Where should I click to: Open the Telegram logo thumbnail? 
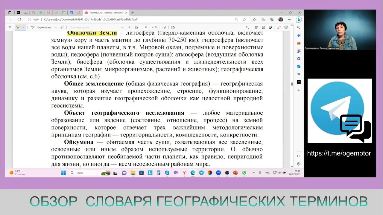[340, 111]
